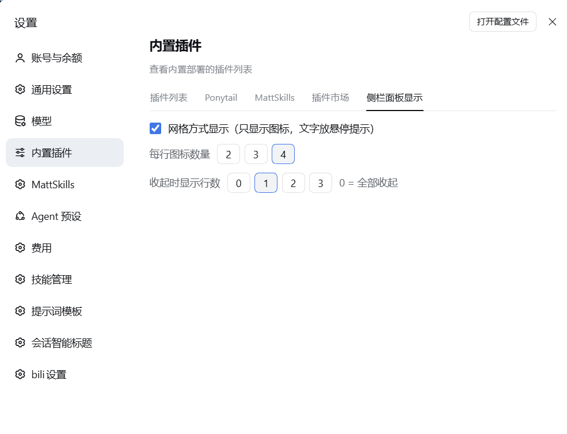
Task: Toggle the 网格方式显示 checkbox
Action: tap(155, 128)
